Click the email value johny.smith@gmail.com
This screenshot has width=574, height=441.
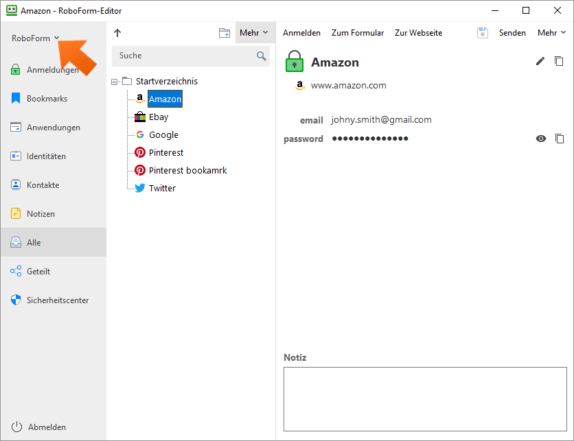(x=382, y=120)
